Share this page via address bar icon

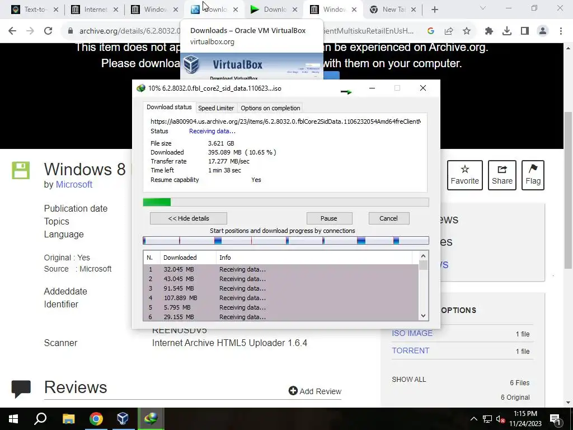449,31
